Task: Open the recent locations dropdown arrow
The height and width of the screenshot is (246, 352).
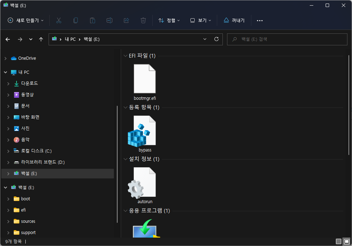Action: pyautogui.click(x=31, y=39)
